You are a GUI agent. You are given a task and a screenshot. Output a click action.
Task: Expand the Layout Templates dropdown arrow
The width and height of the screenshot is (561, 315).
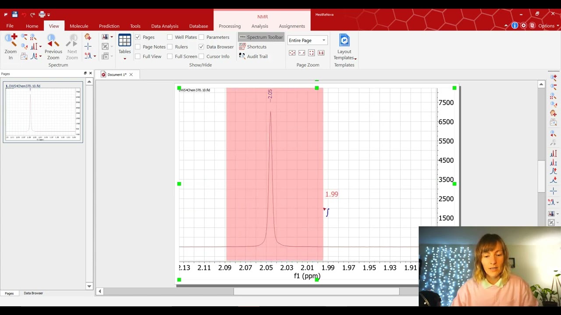355,58
